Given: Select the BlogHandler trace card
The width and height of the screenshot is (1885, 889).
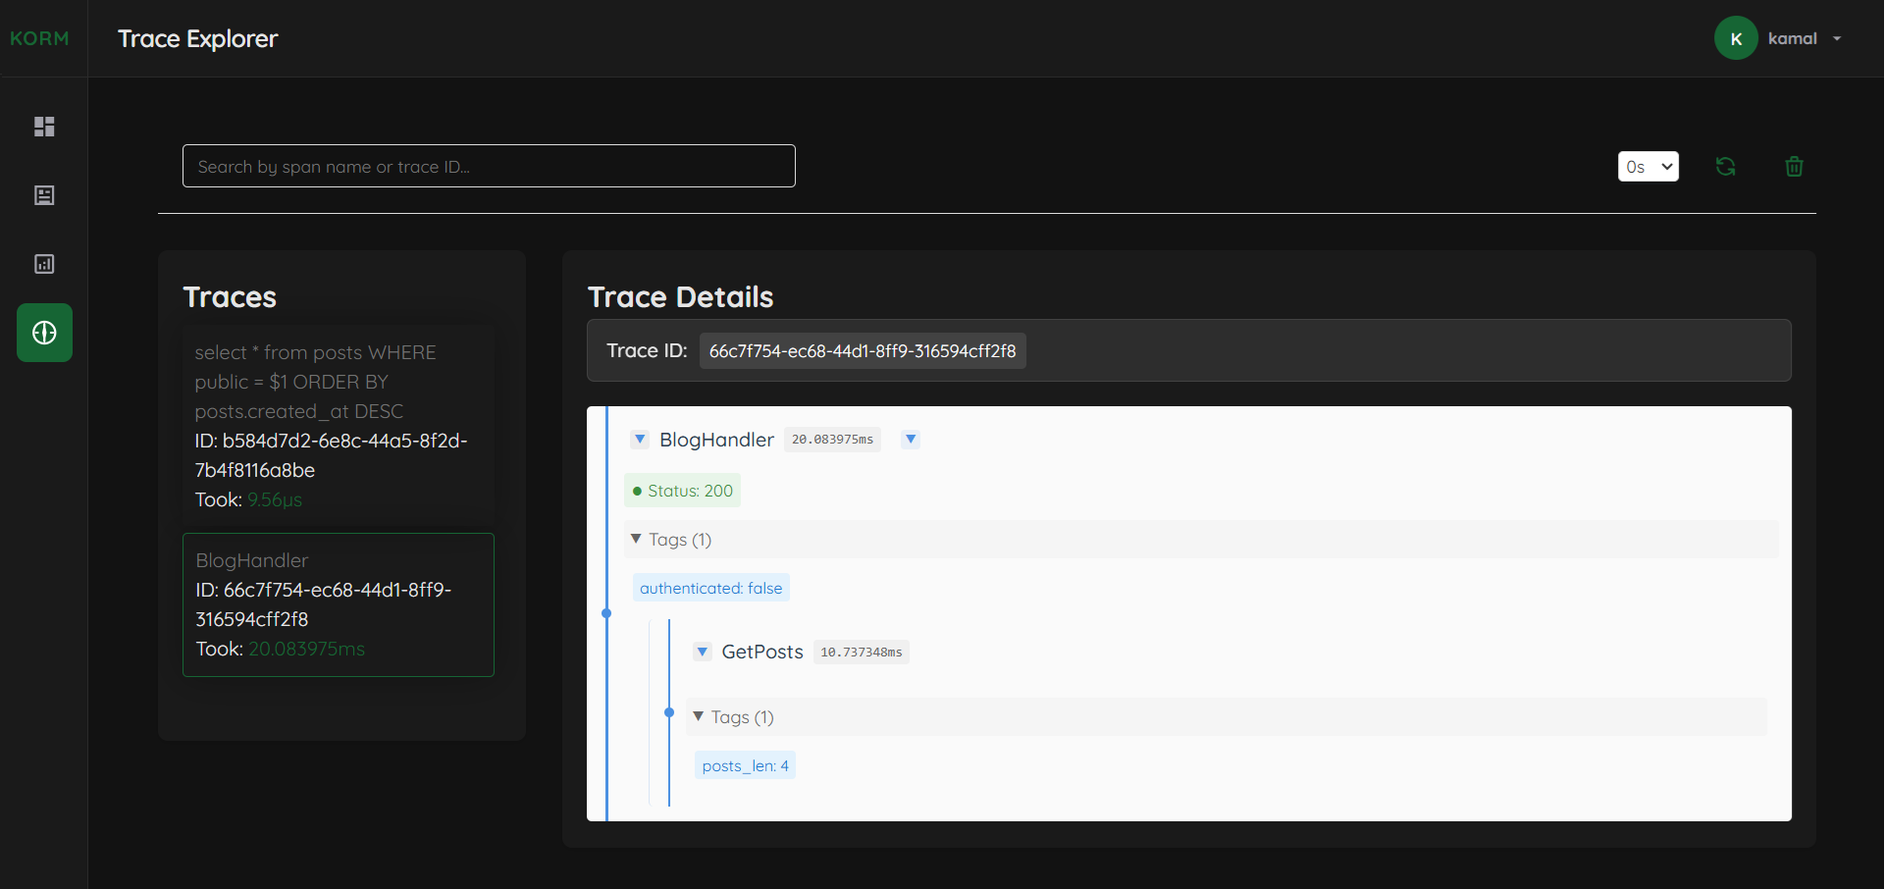Looking at the screenshot, I should coord(339,604).
